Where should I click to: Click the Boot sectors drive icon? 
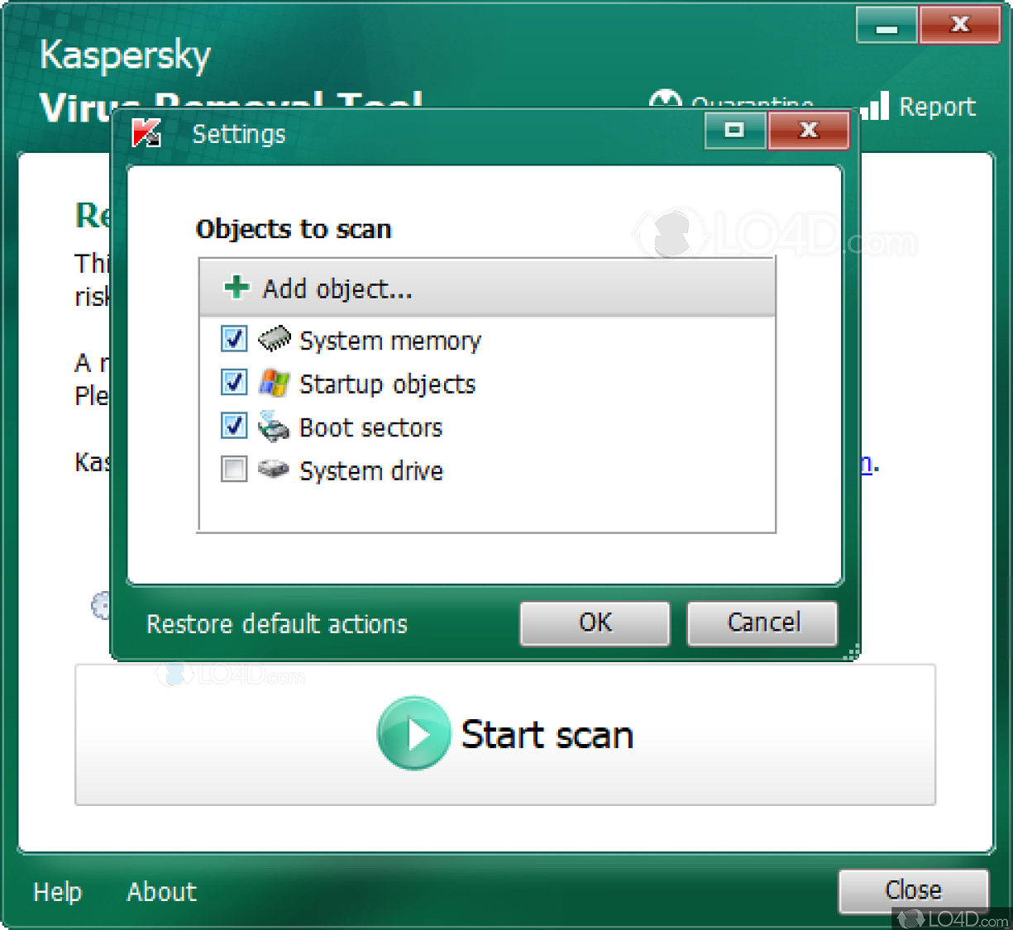274,427
